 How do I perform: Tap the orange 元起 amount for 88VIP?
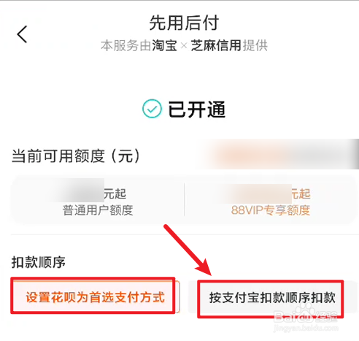tap(301, 194)
